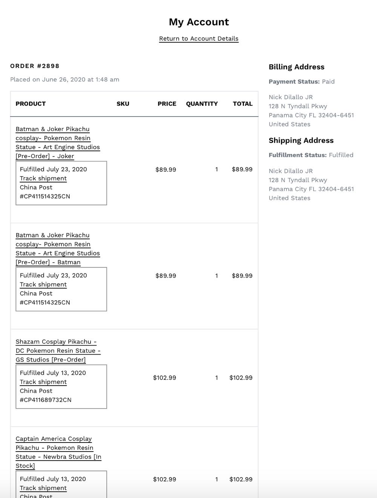The image size is (377, 498).
Task: Open the Captain America Cosplay Pikachu link
Action: [58, 452]
